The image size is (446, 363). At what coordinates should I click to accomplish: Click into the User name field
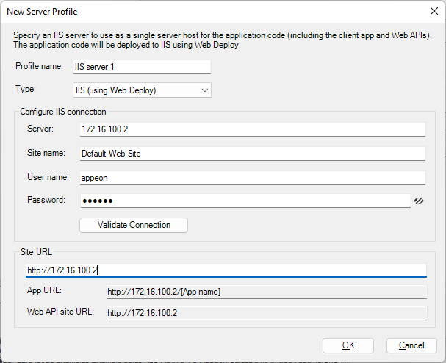(251, 177)
